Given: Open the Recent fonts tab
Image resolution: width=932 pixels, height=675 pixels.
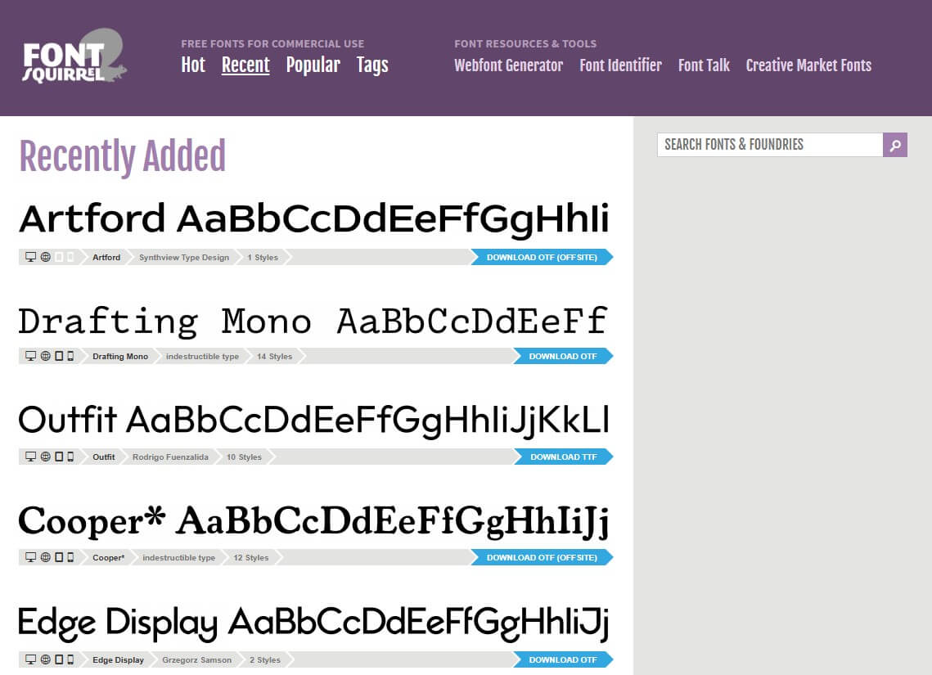Looking at the screenshot, I should (x=245, y=65).
